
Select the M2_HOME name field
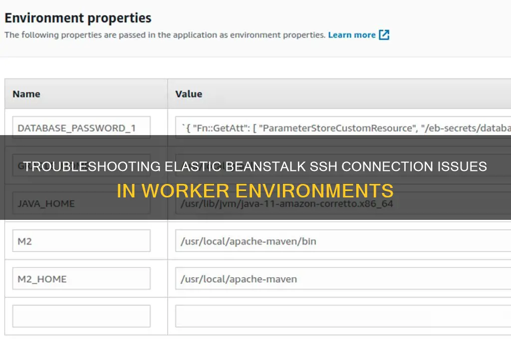click(x=81, y=279)
